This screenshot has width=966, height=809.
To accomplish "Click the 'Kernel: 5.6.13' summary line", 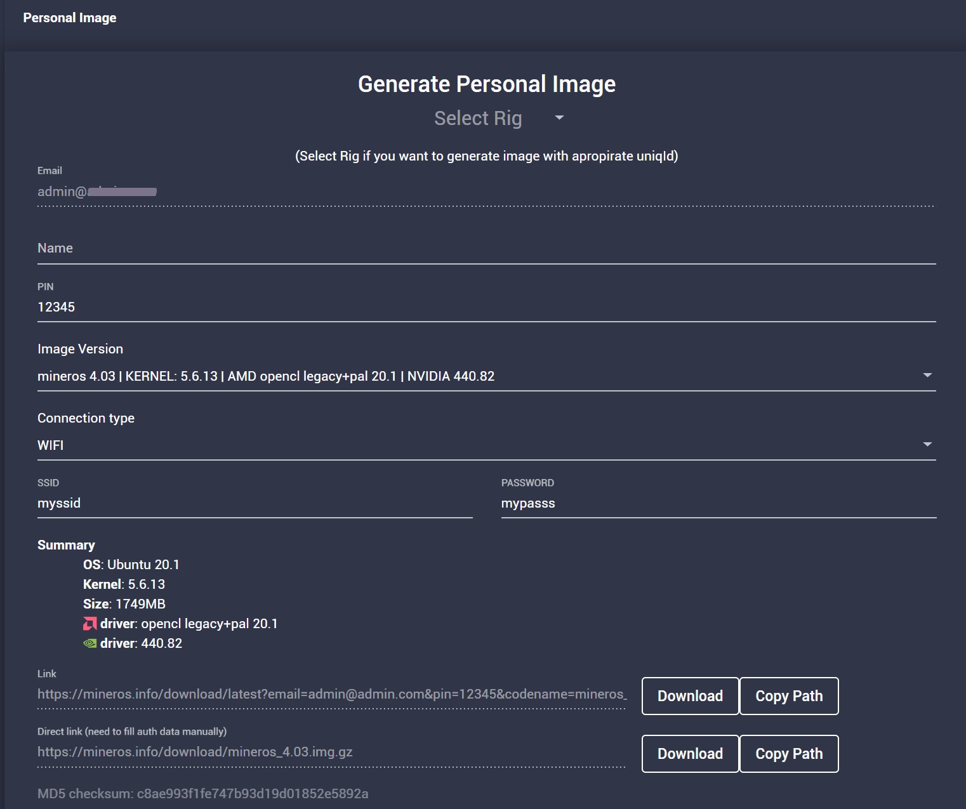I will click(x=124, y=584).
